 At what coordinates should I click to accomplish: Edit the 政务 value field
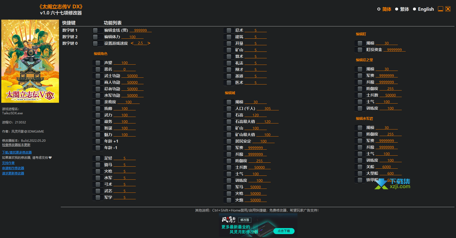pos(124,122)
